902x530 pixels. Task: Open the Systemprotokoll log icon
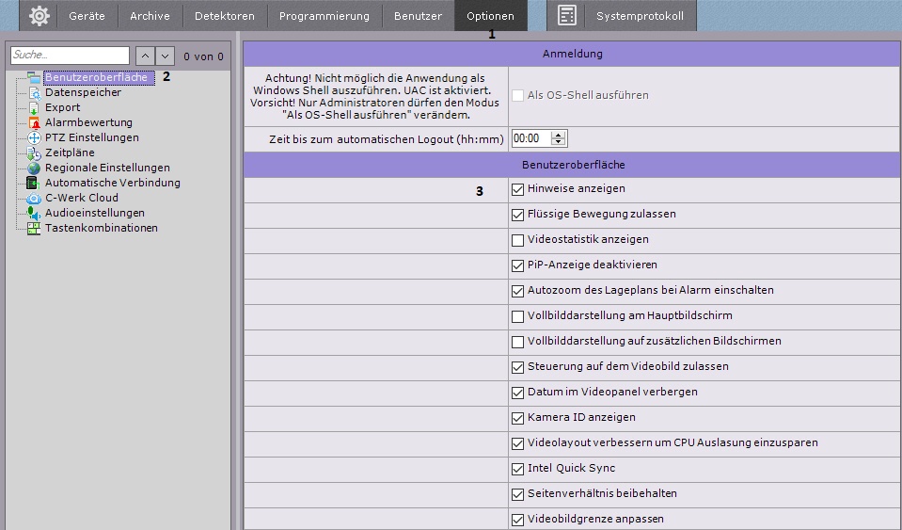pos(566,16)
